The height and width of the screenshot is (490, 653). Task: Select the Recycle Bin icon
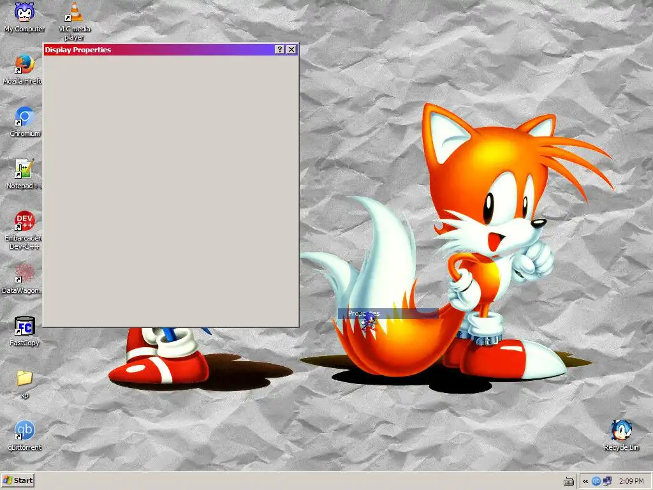click(x=621, y=436)
